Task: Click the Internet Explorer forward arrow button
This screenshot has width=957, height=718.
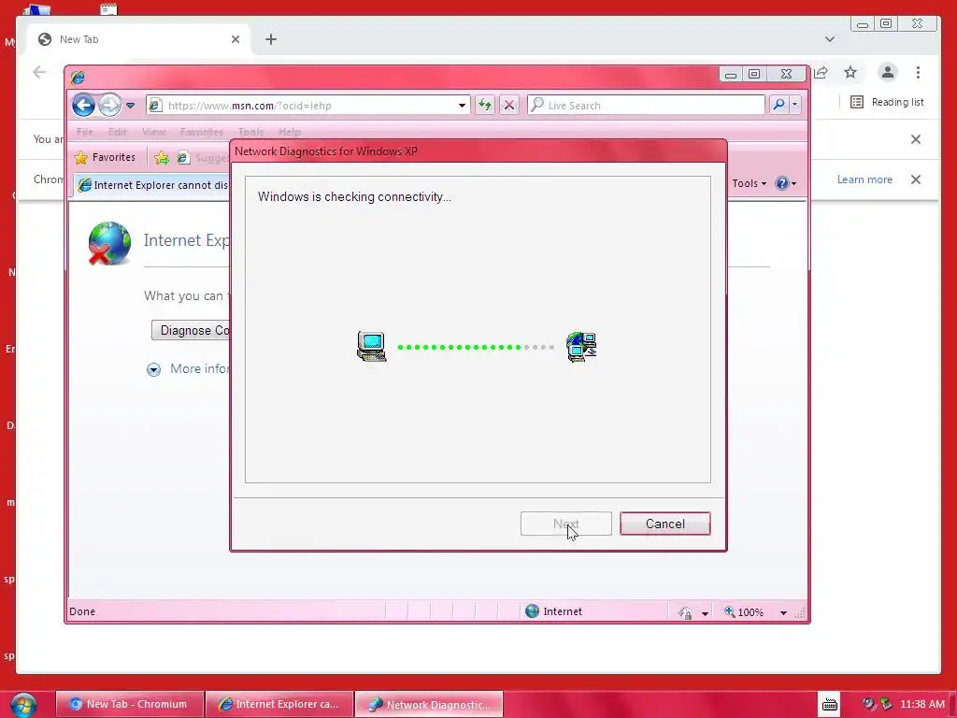Action: click(110, 105)
